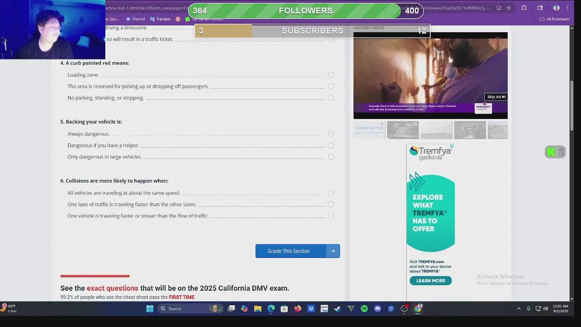Image resolution: width=581 pixels, height=327 pixels.
Task: Open the Tremfya ad logo
Action: (430, 153)
